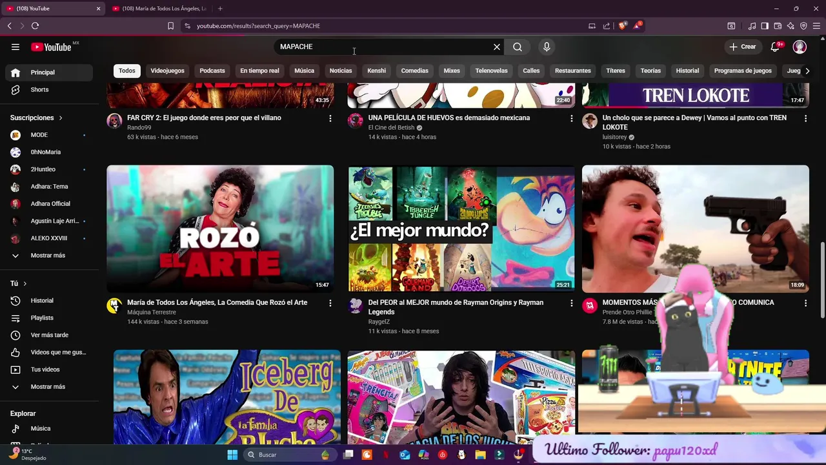Open the ALEKO XXVIII subscription
Image resolution: width=826 pixels, height=465 pixels.
[49, 238]
